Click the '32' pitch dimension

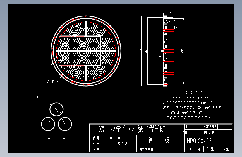click(56, 137)
